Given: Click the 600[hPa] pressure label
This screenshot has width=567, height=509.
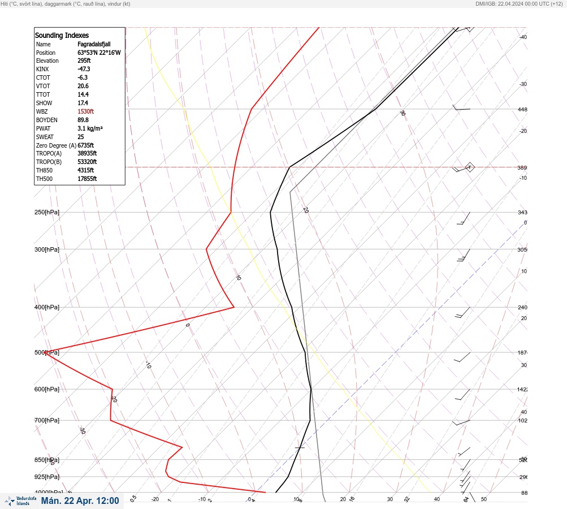Looking at the screenshot, I should coord(47,389).
